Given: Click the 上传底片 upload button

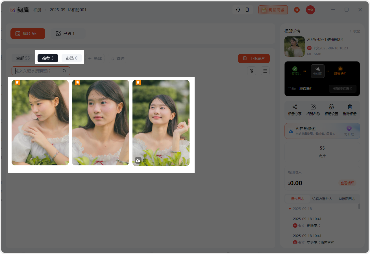Looking at the screenshot, I should pyautogui.click(x=254, y=58).
